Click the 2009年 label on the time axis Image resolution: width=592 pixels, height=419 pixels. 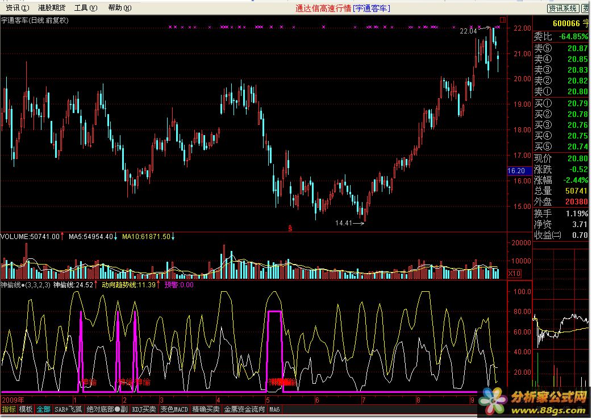[x=13, y=400]
